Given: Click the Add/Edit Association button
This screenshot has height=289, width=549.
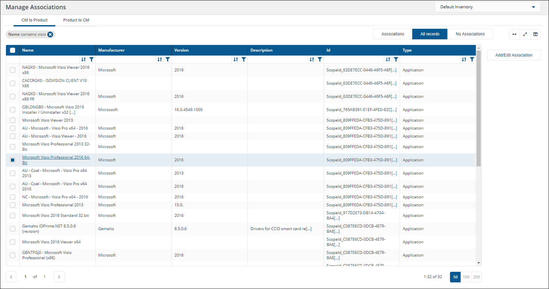Looking at the screenshot, I should [514, 55].
